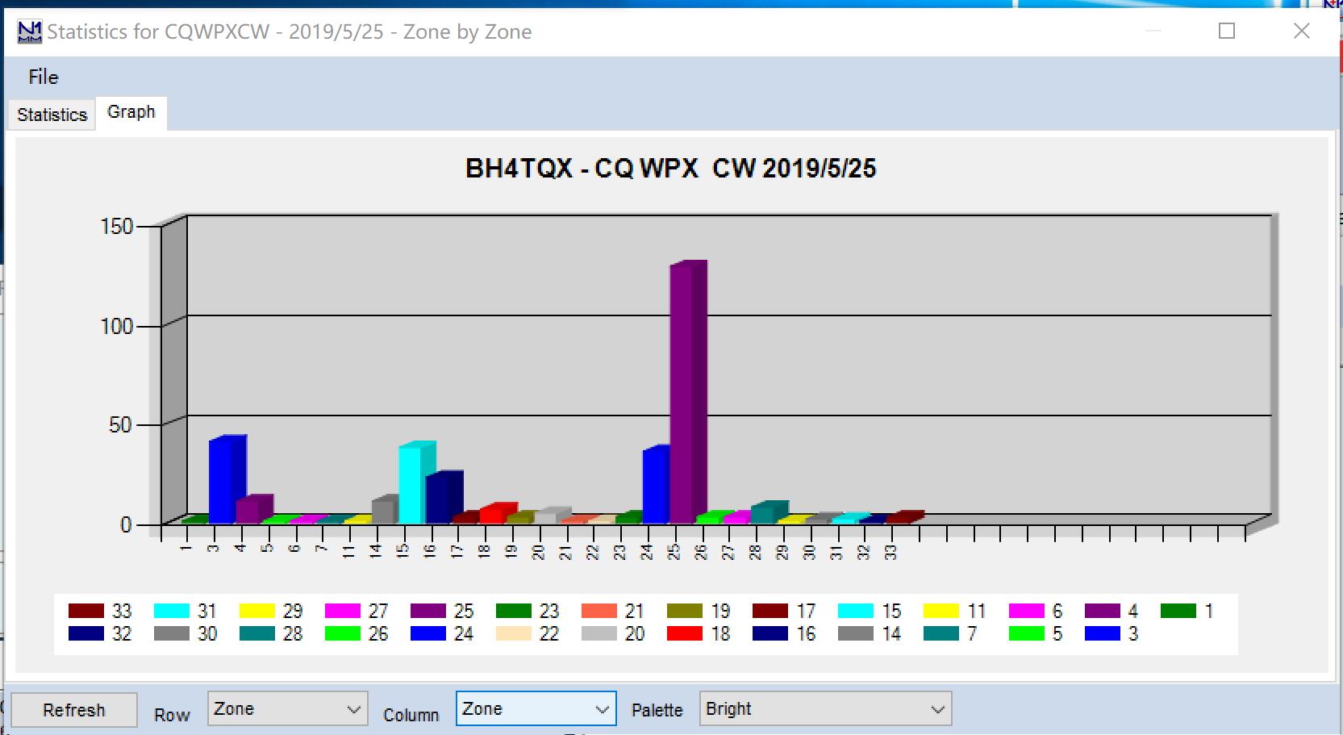The height and width of the screenshot is (735, 1343).
Task: Click orange legend swatch for zone 21
Action: pos(599,611)
